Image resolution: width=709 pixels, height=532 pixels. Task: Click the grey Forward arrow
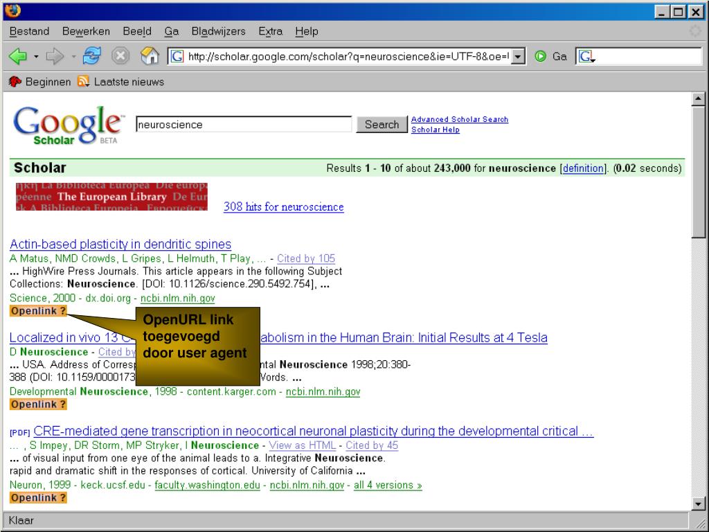[55, 56]
